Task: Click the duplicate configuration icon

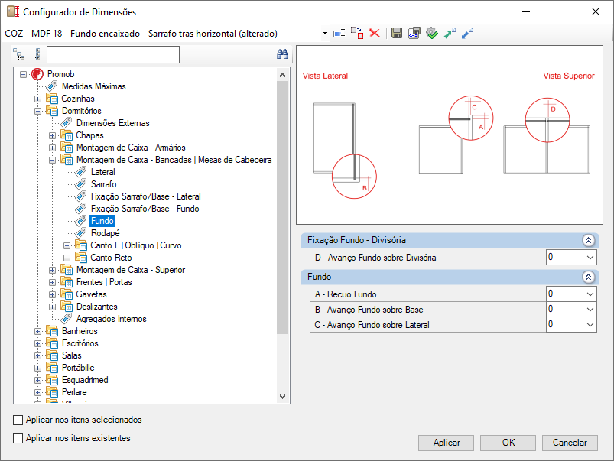Action: point(357,34)
